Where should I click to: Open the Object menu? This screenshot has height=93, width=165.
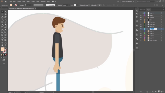pos(19,2)
